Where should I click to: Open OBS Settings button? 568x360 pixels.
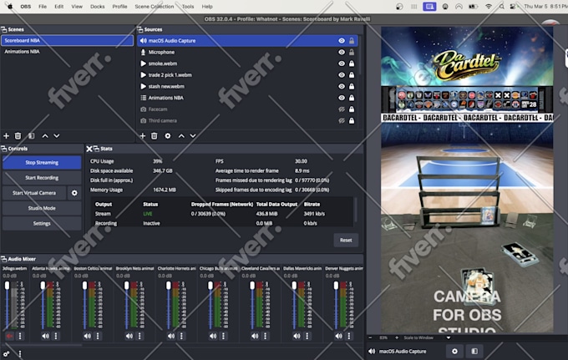point(42,224)
